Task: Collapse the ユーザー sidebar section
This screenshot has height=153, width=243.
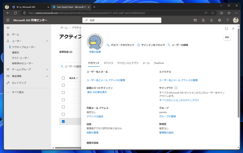Action: 47,41
